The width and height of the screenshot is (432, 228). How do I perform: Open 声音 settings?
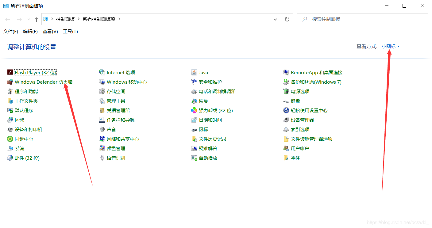[x=112, y=129]
